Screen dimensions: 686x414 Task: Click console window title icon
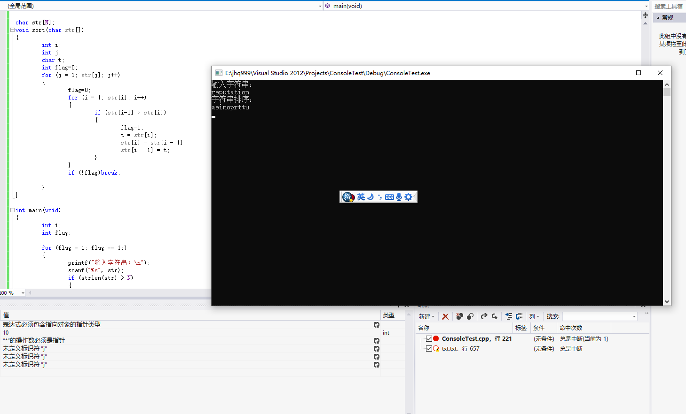click(219, 73)
